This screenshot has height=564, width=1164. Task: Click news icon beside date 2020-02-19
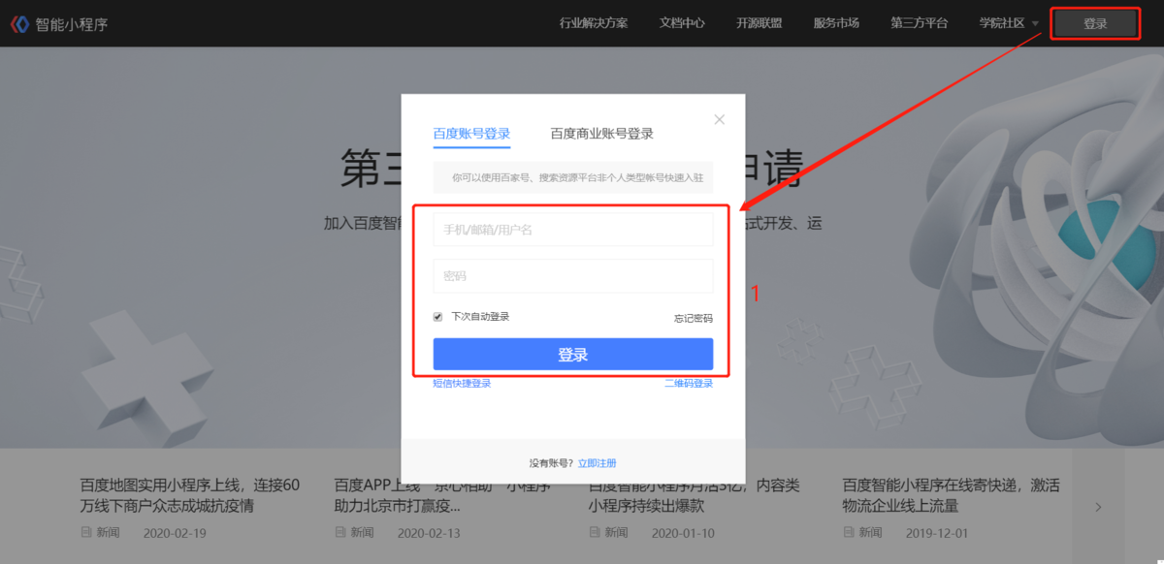point(87,532)
